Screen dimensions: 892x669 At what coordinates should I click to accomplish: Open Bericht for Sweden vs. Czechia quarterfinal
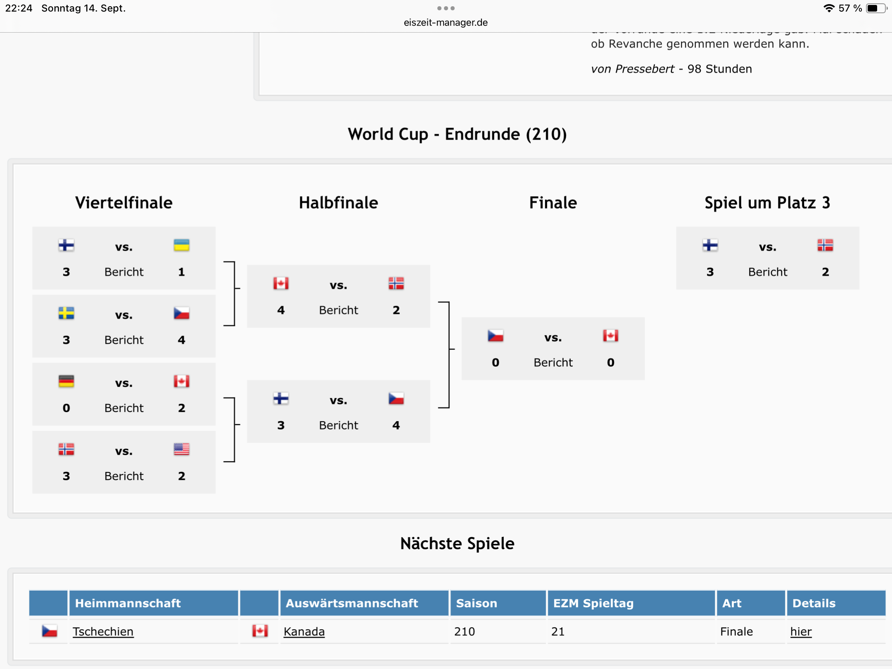[124, 340]
